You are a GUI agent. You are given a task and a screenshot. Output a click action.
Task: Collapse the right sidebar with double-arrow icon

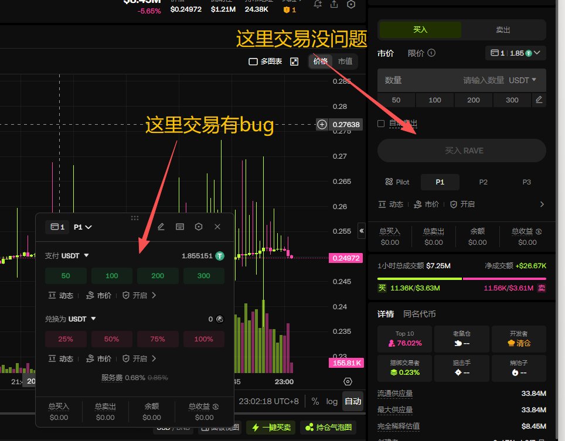click(362, 231)
